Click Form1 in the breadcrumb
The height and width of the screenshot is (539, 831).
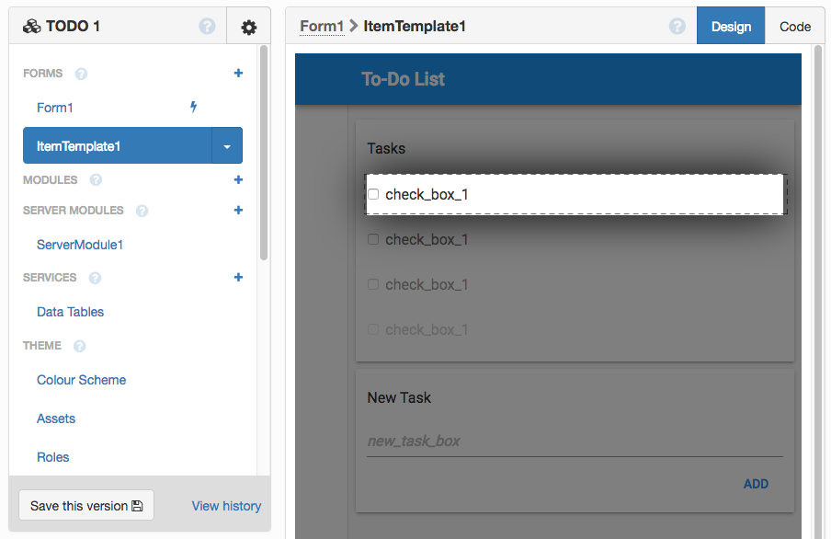point(321,27)
